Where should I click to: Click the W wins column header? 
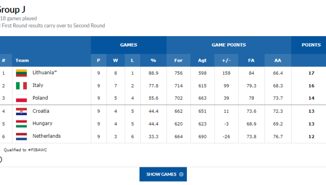pos(115,60)
